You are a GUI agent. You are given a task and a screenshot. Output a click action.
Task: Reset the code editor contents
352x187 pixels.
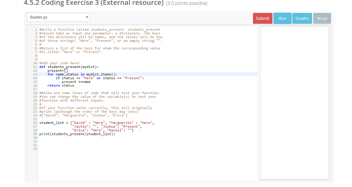pyautogui.click(x=322, y=19)
